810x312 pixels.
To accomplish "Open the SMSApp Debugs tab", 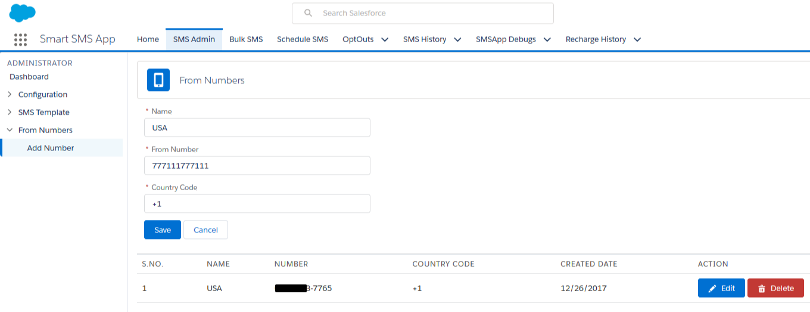I will pyautogui.click(x=506, y=39).
